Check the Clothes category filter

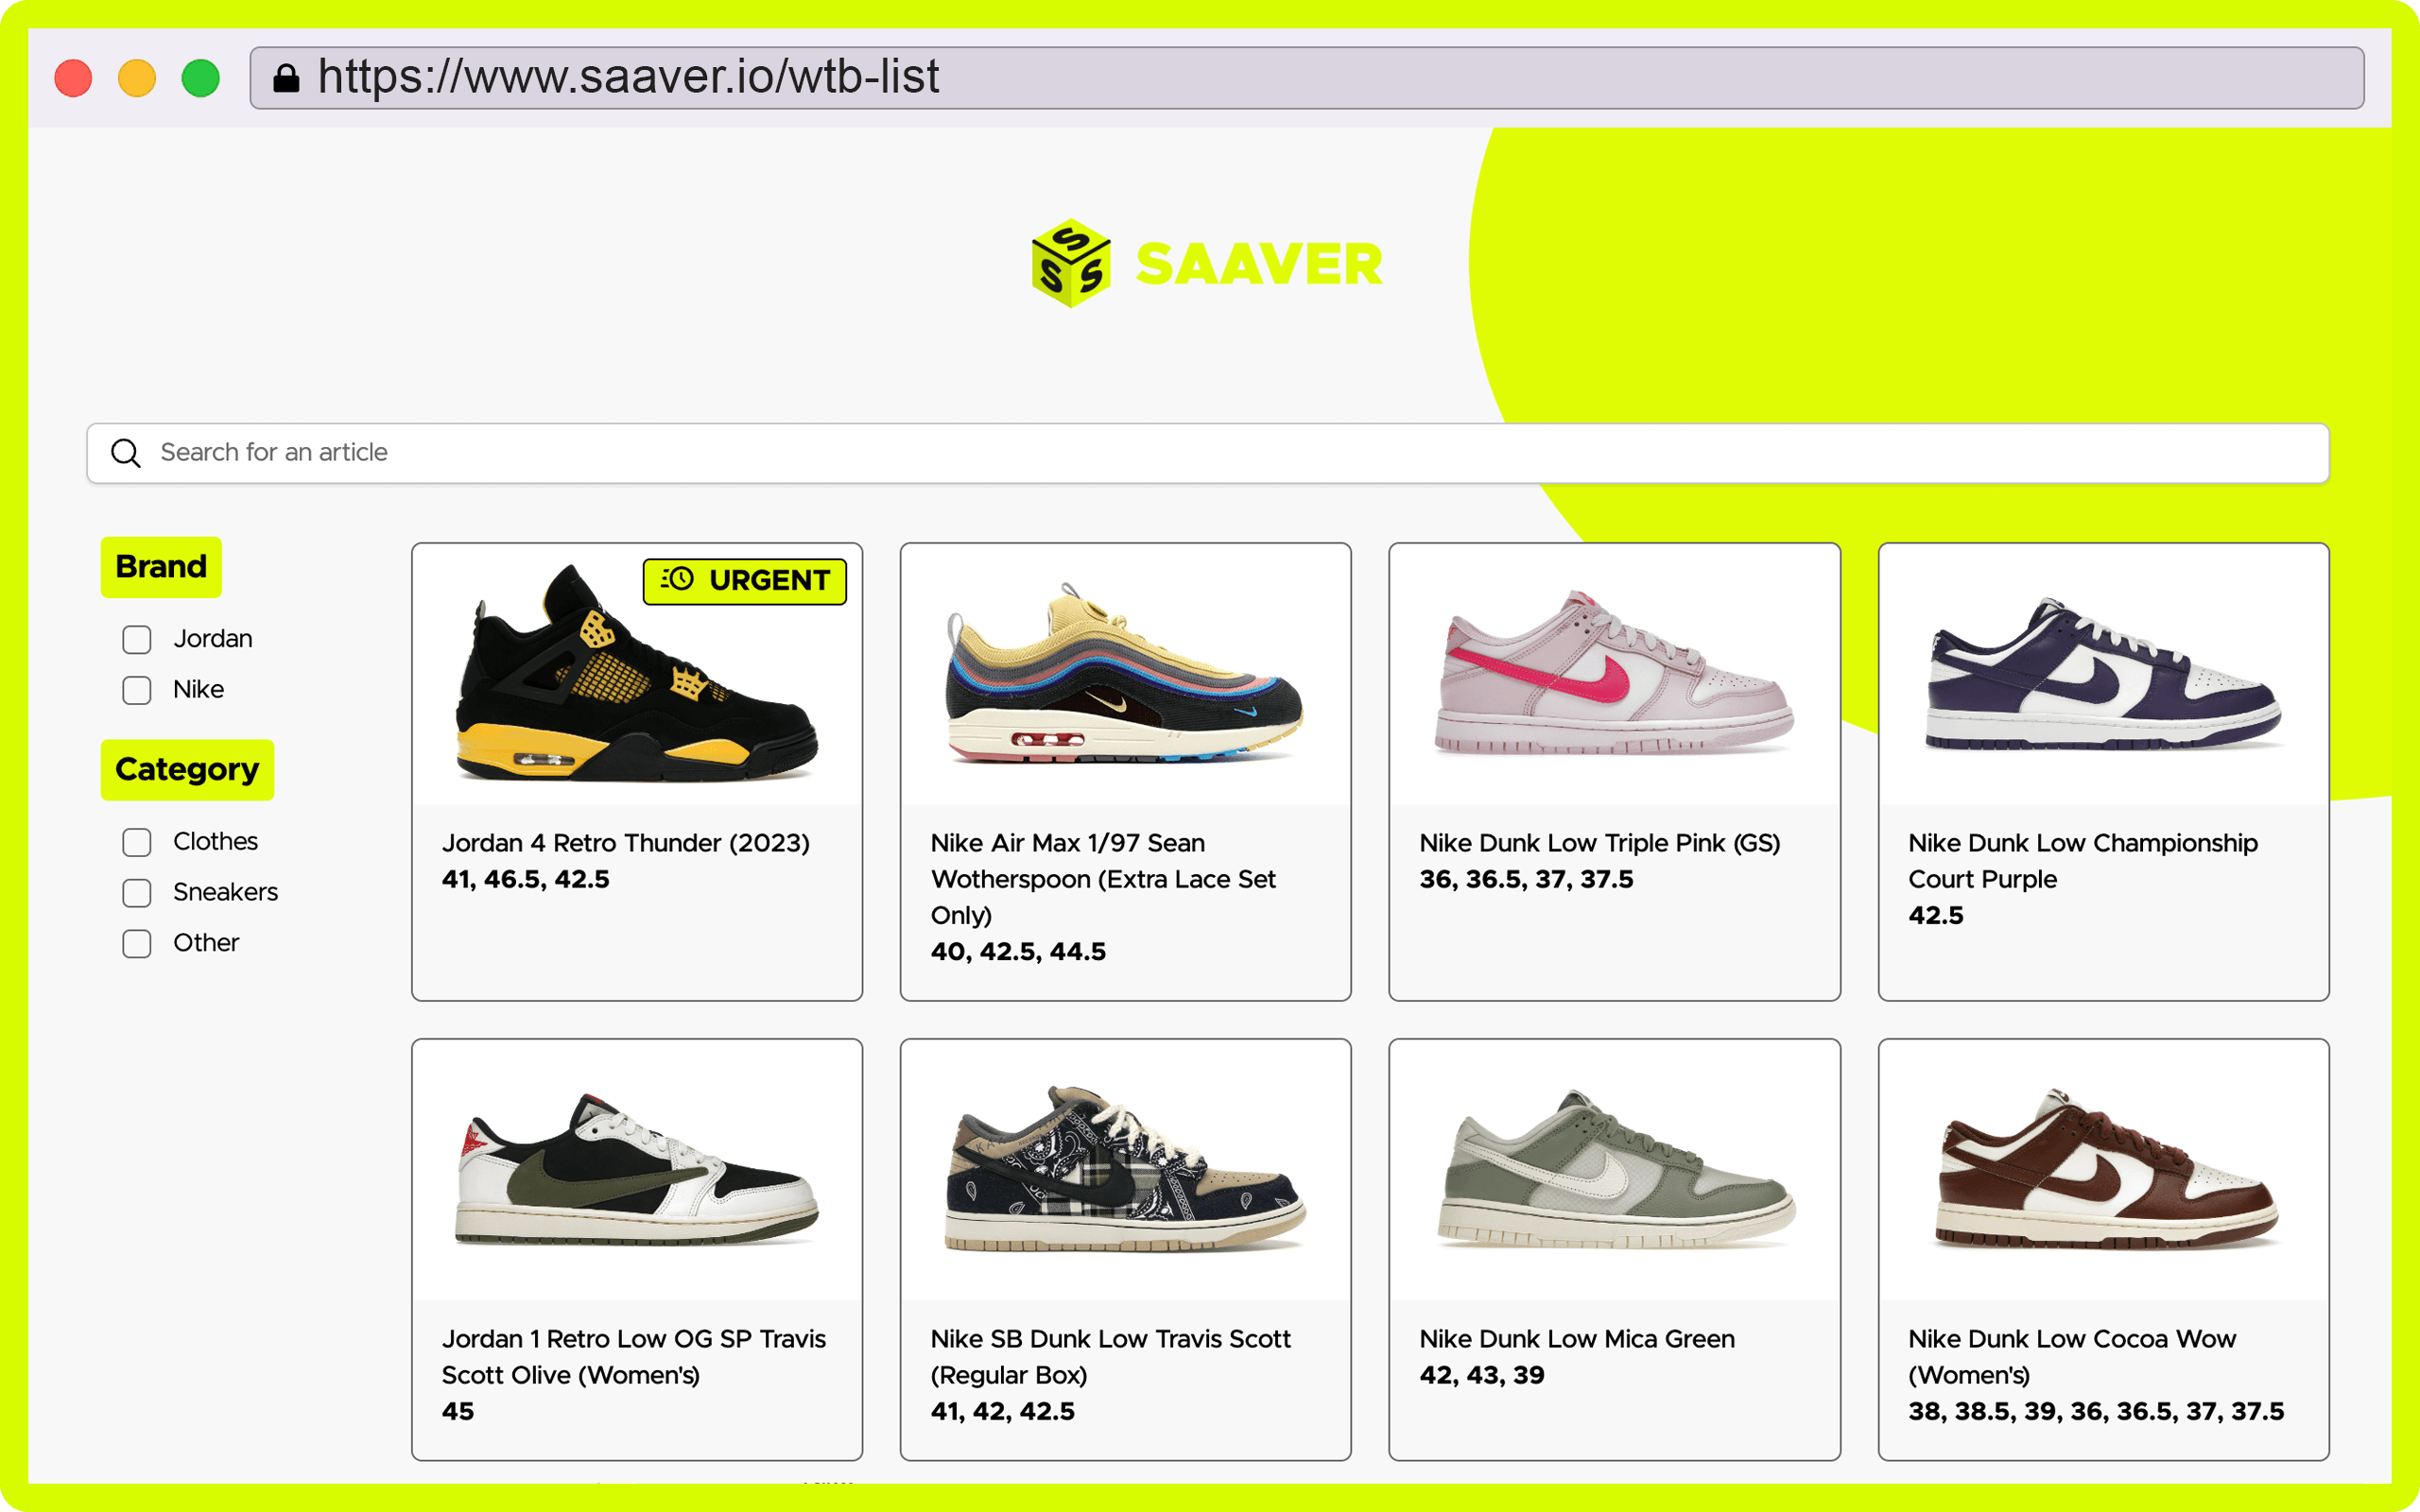(137, 842)
